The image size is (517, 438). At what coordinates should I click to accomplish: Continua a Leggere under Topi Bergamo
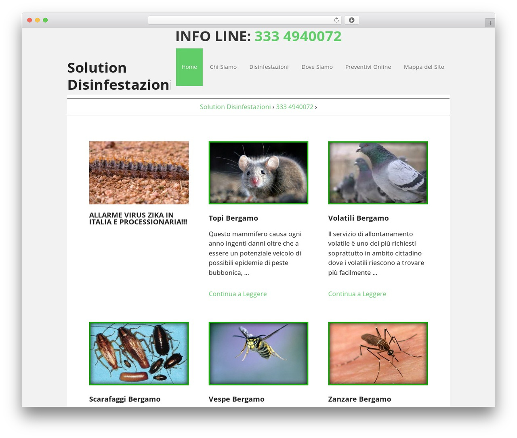point(238,294)
